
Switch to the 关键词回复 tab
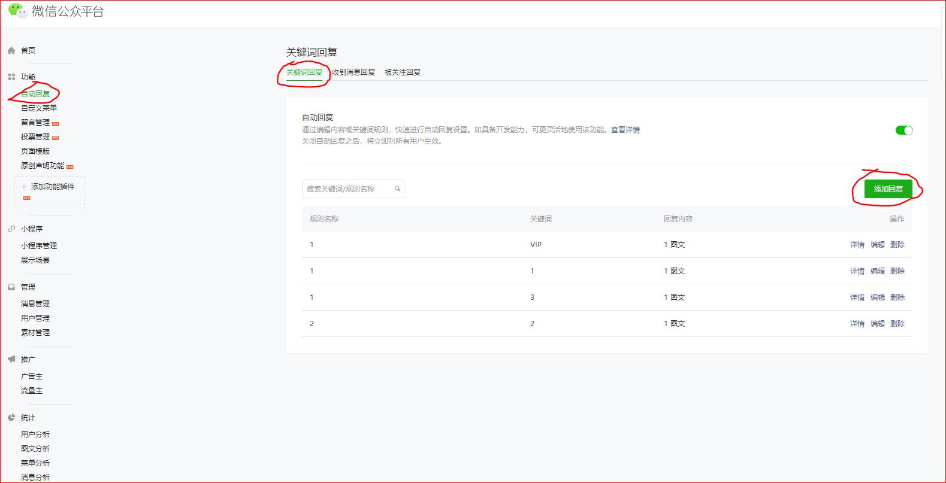[x=304, y=72]
